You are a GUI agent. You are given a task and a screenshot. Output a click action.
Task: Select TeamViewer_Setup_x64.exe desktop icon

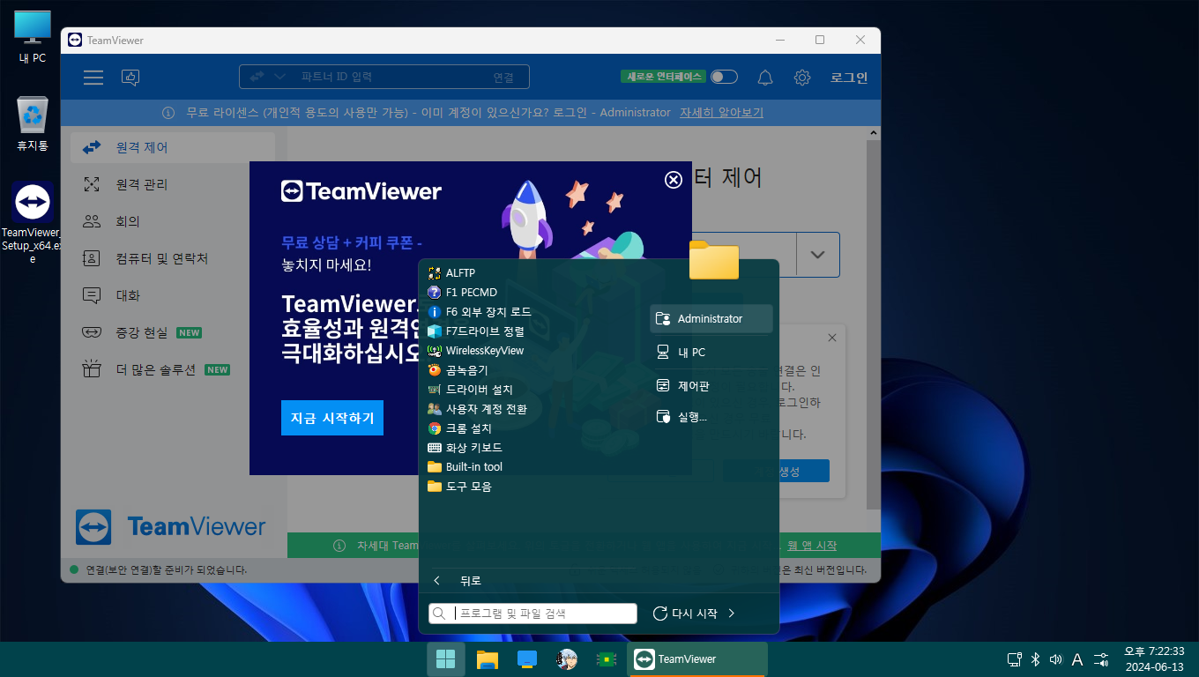coord(33,224)
